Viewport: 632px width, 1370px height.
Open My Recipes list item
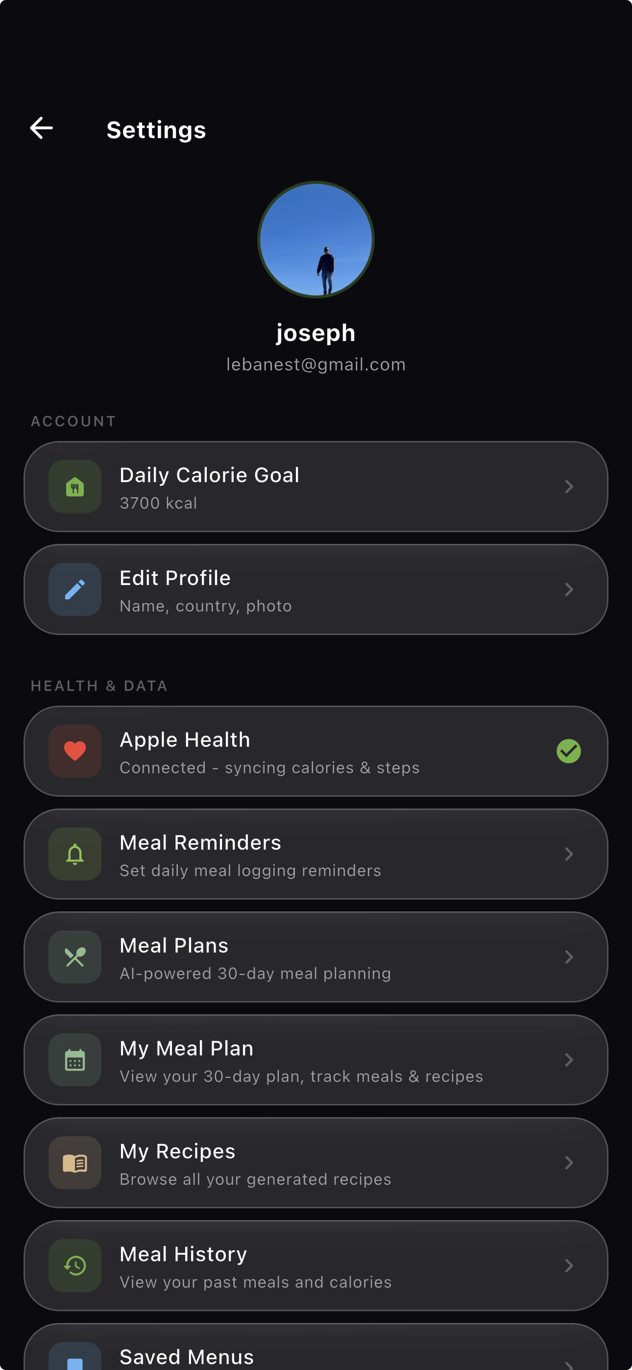(x=315, y=1163)
